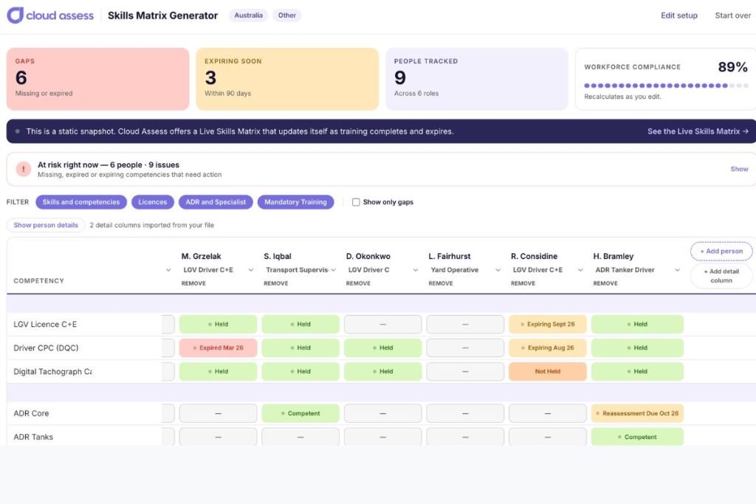Screen dimensions: 756x504
Task: Click H. Bramley's ADR Tanks Competent cell
Action: (x=637, y=437)
